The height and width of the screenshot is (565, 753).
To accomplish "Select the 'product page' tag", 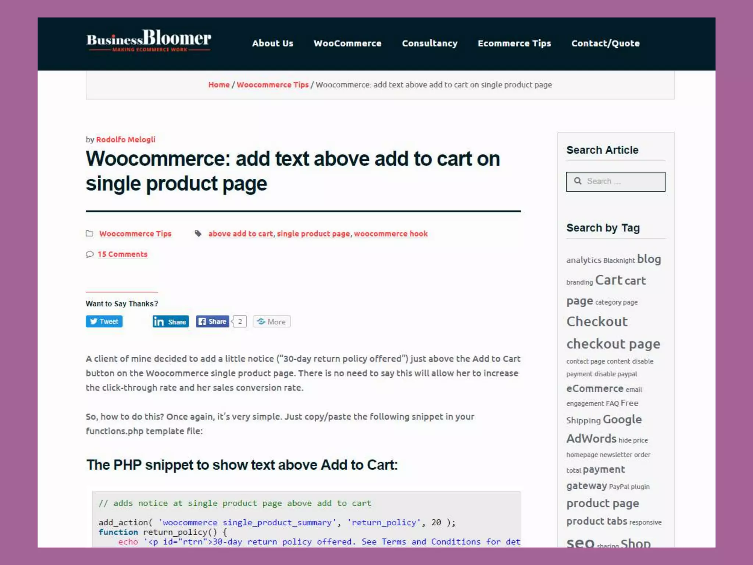I will pos(603,503).
